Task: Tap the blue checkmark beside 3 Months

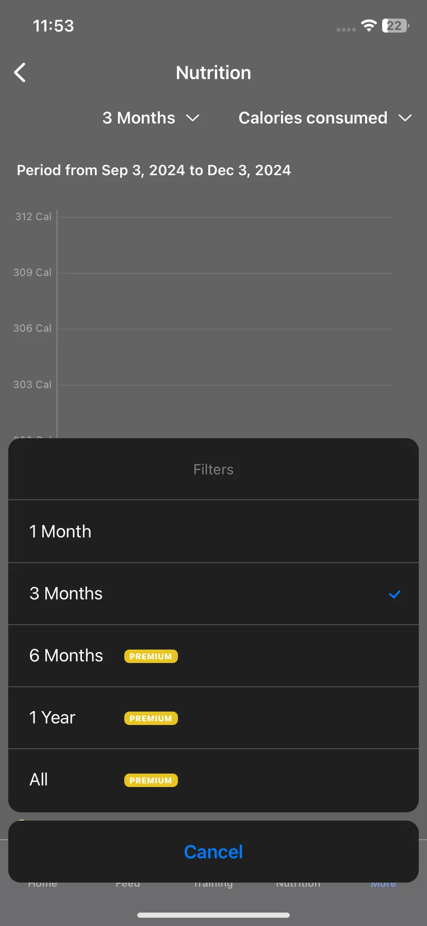Action: point(395,594)
